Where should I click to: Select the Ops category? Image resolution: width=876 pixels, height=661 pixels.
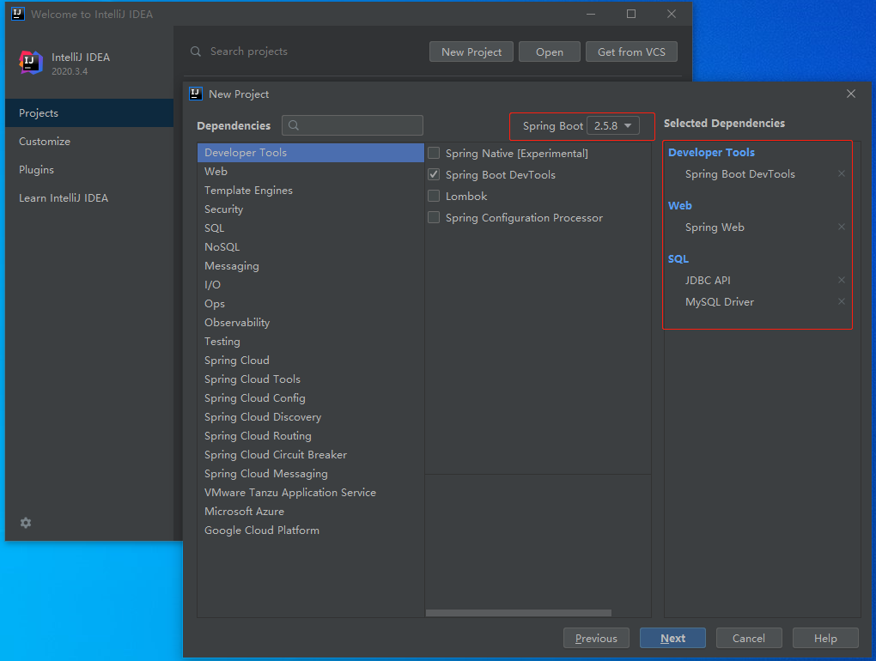(x=311, y=304)
